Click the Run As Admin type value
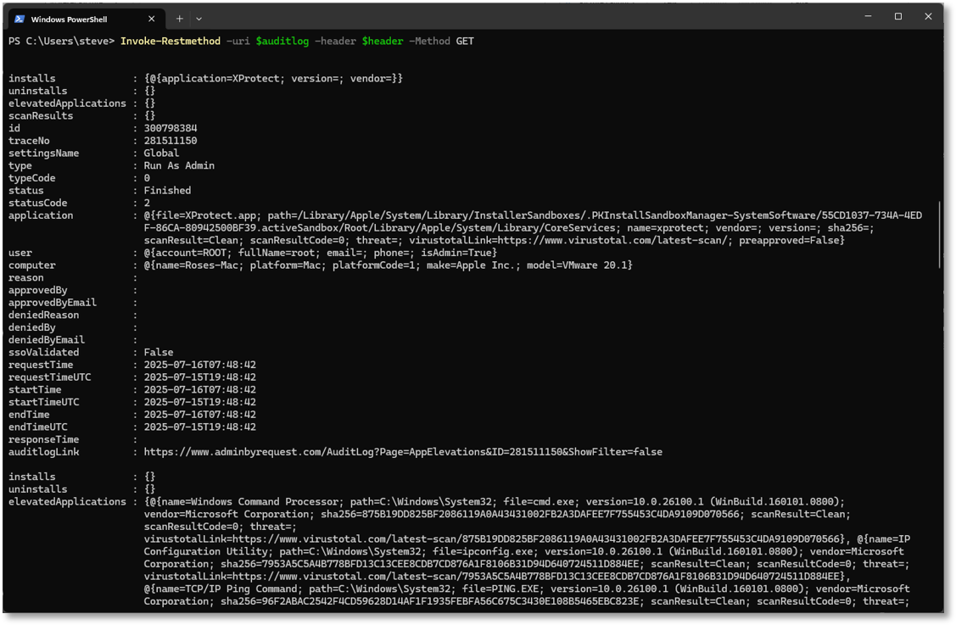 [179, 166]
